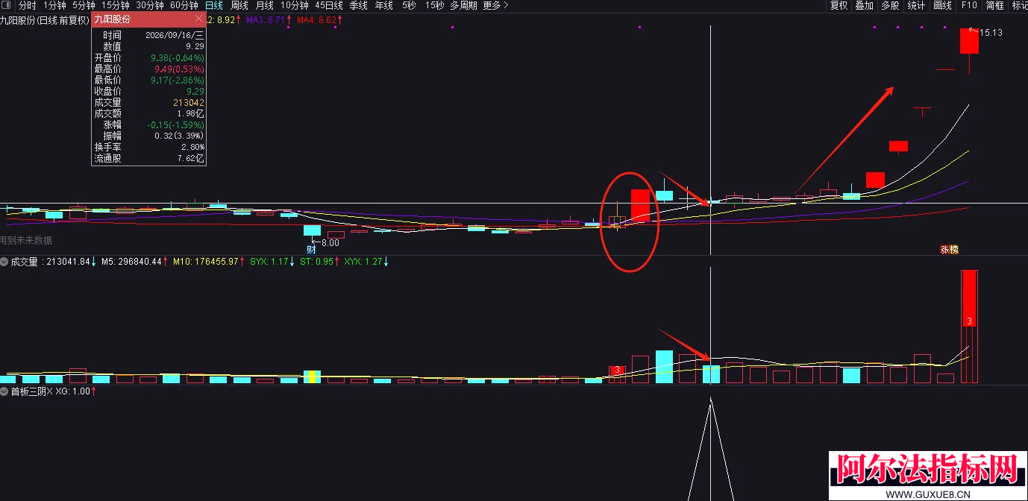
Task: Select the 日线 daily chart tab
Action: 214,5
